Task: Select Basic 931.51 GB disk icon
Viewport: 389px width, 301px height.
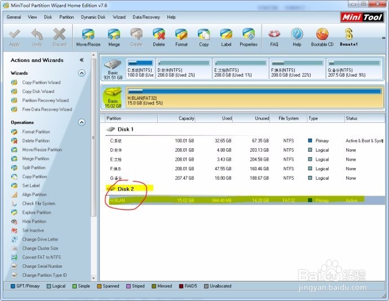Action: 113,69
